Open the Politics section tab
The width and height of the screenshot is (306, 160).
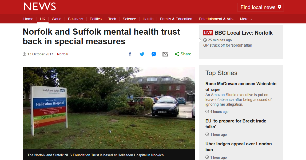pyautogui.click(x=96, y=19)
